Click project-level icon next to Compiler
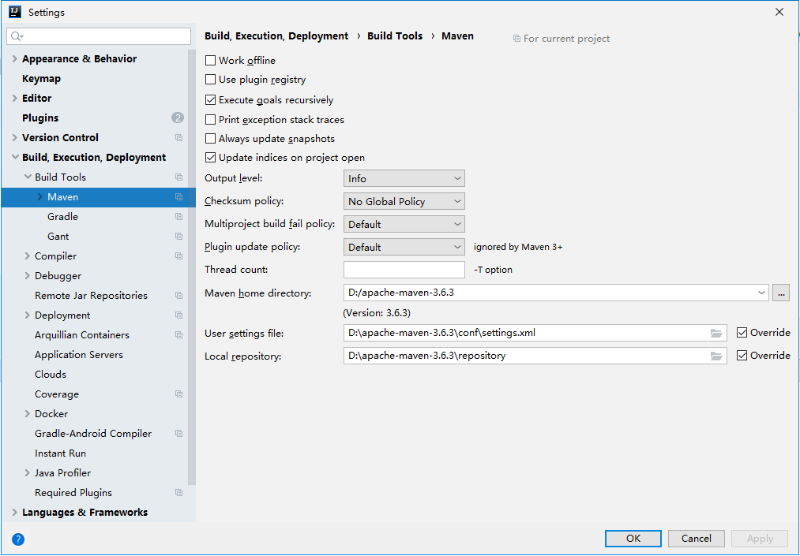Viewport: 800px width, 556px height. coord(178,256)
